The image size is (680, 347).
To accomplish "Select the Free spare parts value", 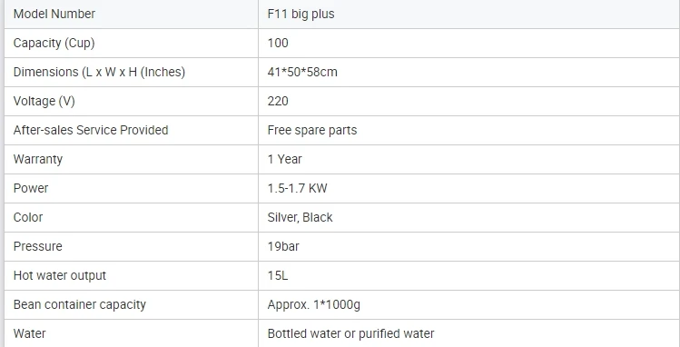I will (312, 130).
